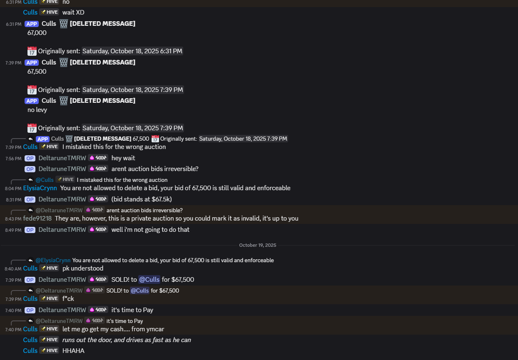Click the reply arrow above fede91218's message
Screen dimensions: 518x360
coord(30,211)
